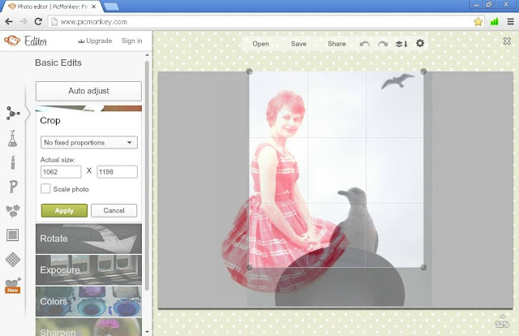The width and height of the screenshot is (519, 336).
Task: Click the crown Upgrade link
Action: [x=95, y=41]
